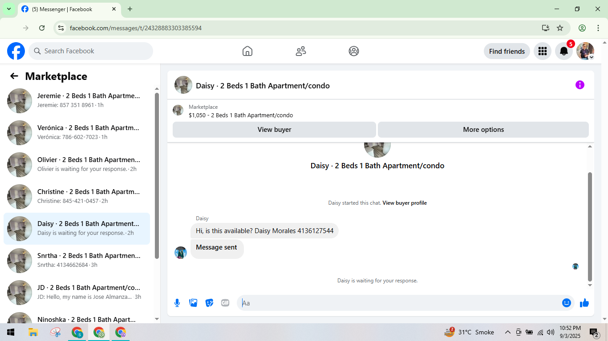This screenshot has height=341, width=608.
Task: View site information icon in address bar
Action: [61, 28]
